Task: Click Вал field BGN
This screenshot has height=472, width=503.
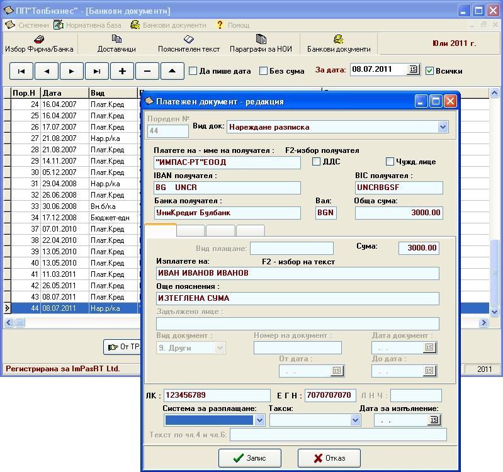Action: coord(325,213)
